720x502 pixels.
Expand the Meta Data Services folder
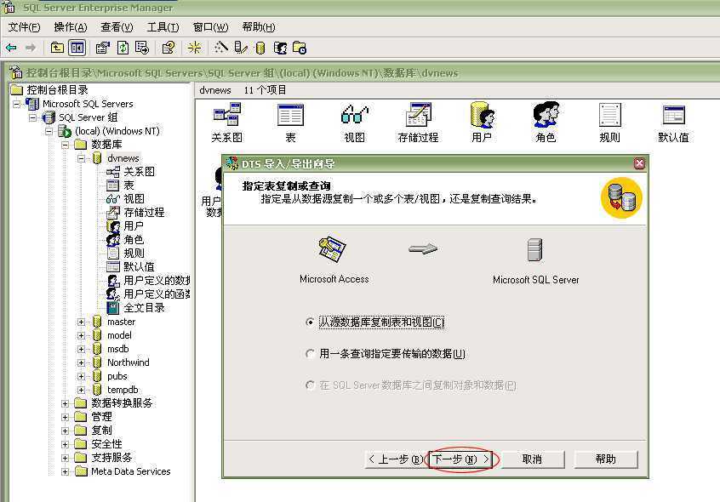[66, 471]
